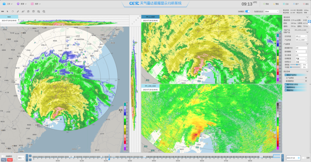The width and height of the screenshot is (311, 162).
Task: Select the ruler measure tool in toolbar
Action: (x=3, y=12)
